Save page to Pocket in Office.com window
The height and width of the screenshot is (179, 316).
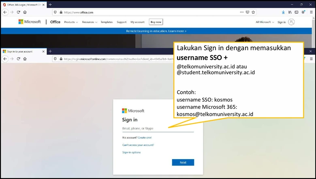pos(248,12)
